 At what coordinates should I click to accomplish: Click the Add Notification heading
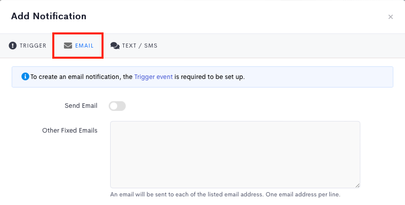(x=49, y=16)
